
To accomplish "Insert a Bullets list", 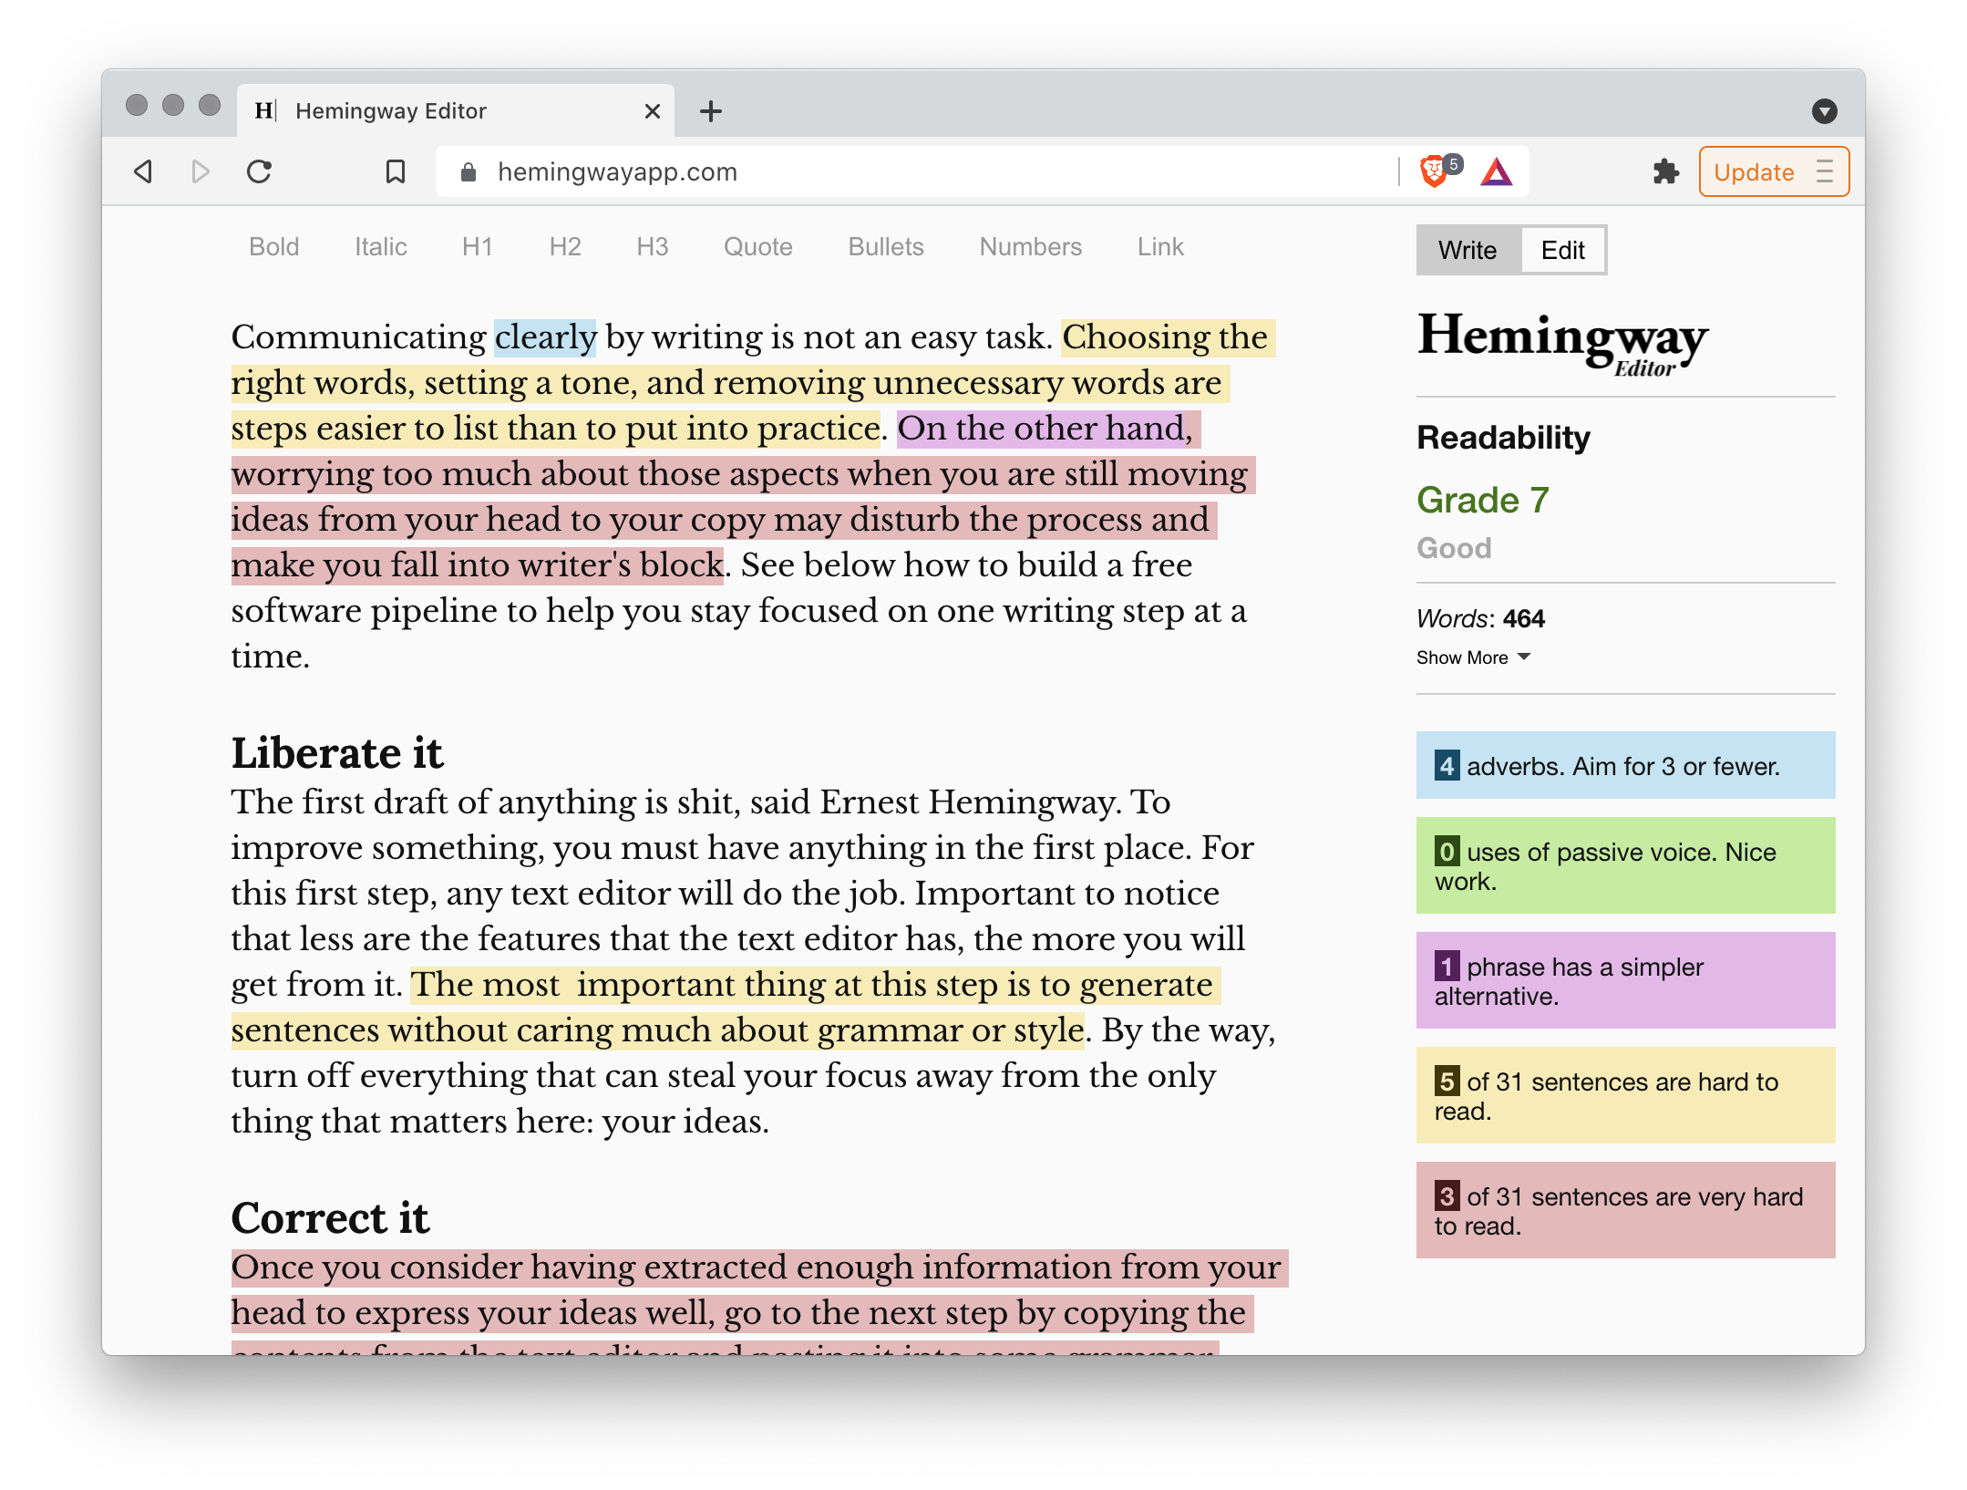I will click(886, 247).
